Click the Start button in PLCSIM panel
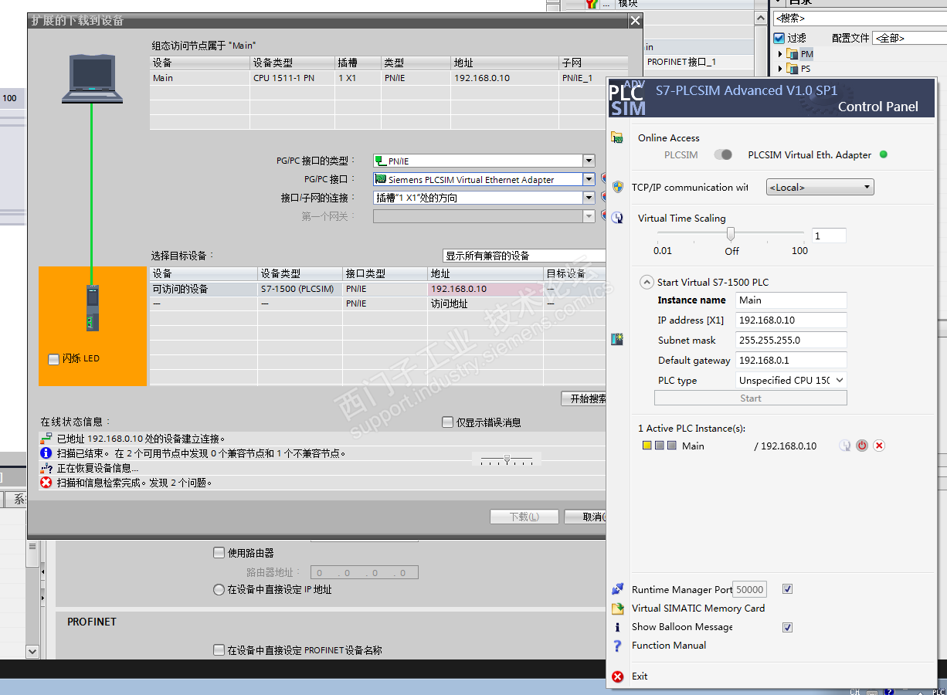The height and width of the screenshot is (695, 947). [751, 398]
